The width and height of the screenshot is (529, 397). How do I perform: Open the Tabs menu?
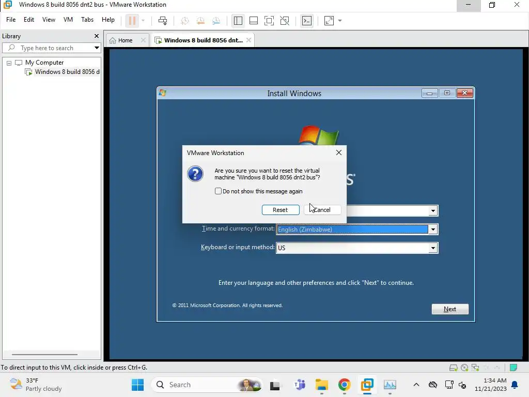point(87,20)
